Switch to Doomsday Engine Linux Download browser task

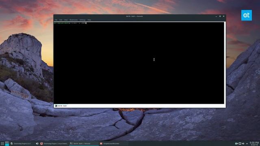[x=54, y=144]
